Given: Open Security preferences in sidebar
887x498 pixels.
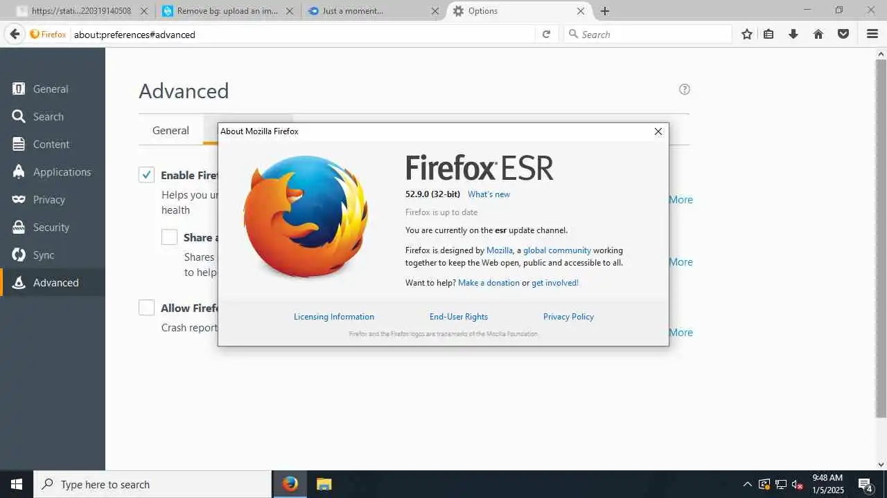Looking at the screenshot, I should pyautogui.click(x=53, y=228).
